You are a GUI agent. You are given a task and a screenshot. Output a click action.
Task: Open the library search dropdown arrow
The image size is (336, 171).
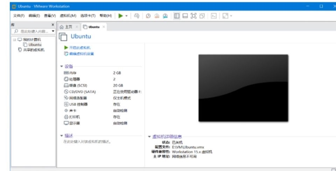(53, 31)
